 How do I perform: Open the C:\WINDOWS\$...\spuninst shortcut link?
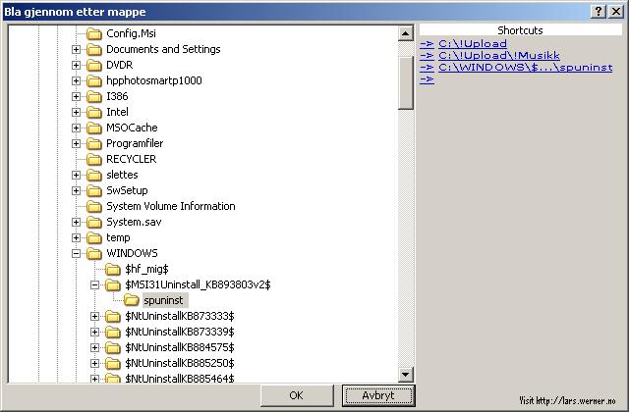tap(526, 68)
